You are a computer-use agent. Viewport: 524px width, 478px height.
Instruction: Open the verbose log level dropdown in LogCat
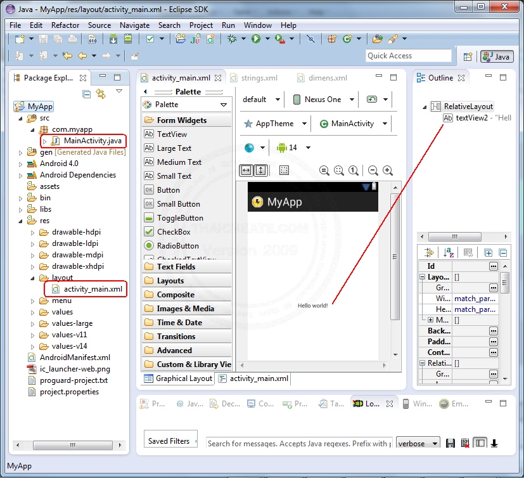(x=418, y=443)
